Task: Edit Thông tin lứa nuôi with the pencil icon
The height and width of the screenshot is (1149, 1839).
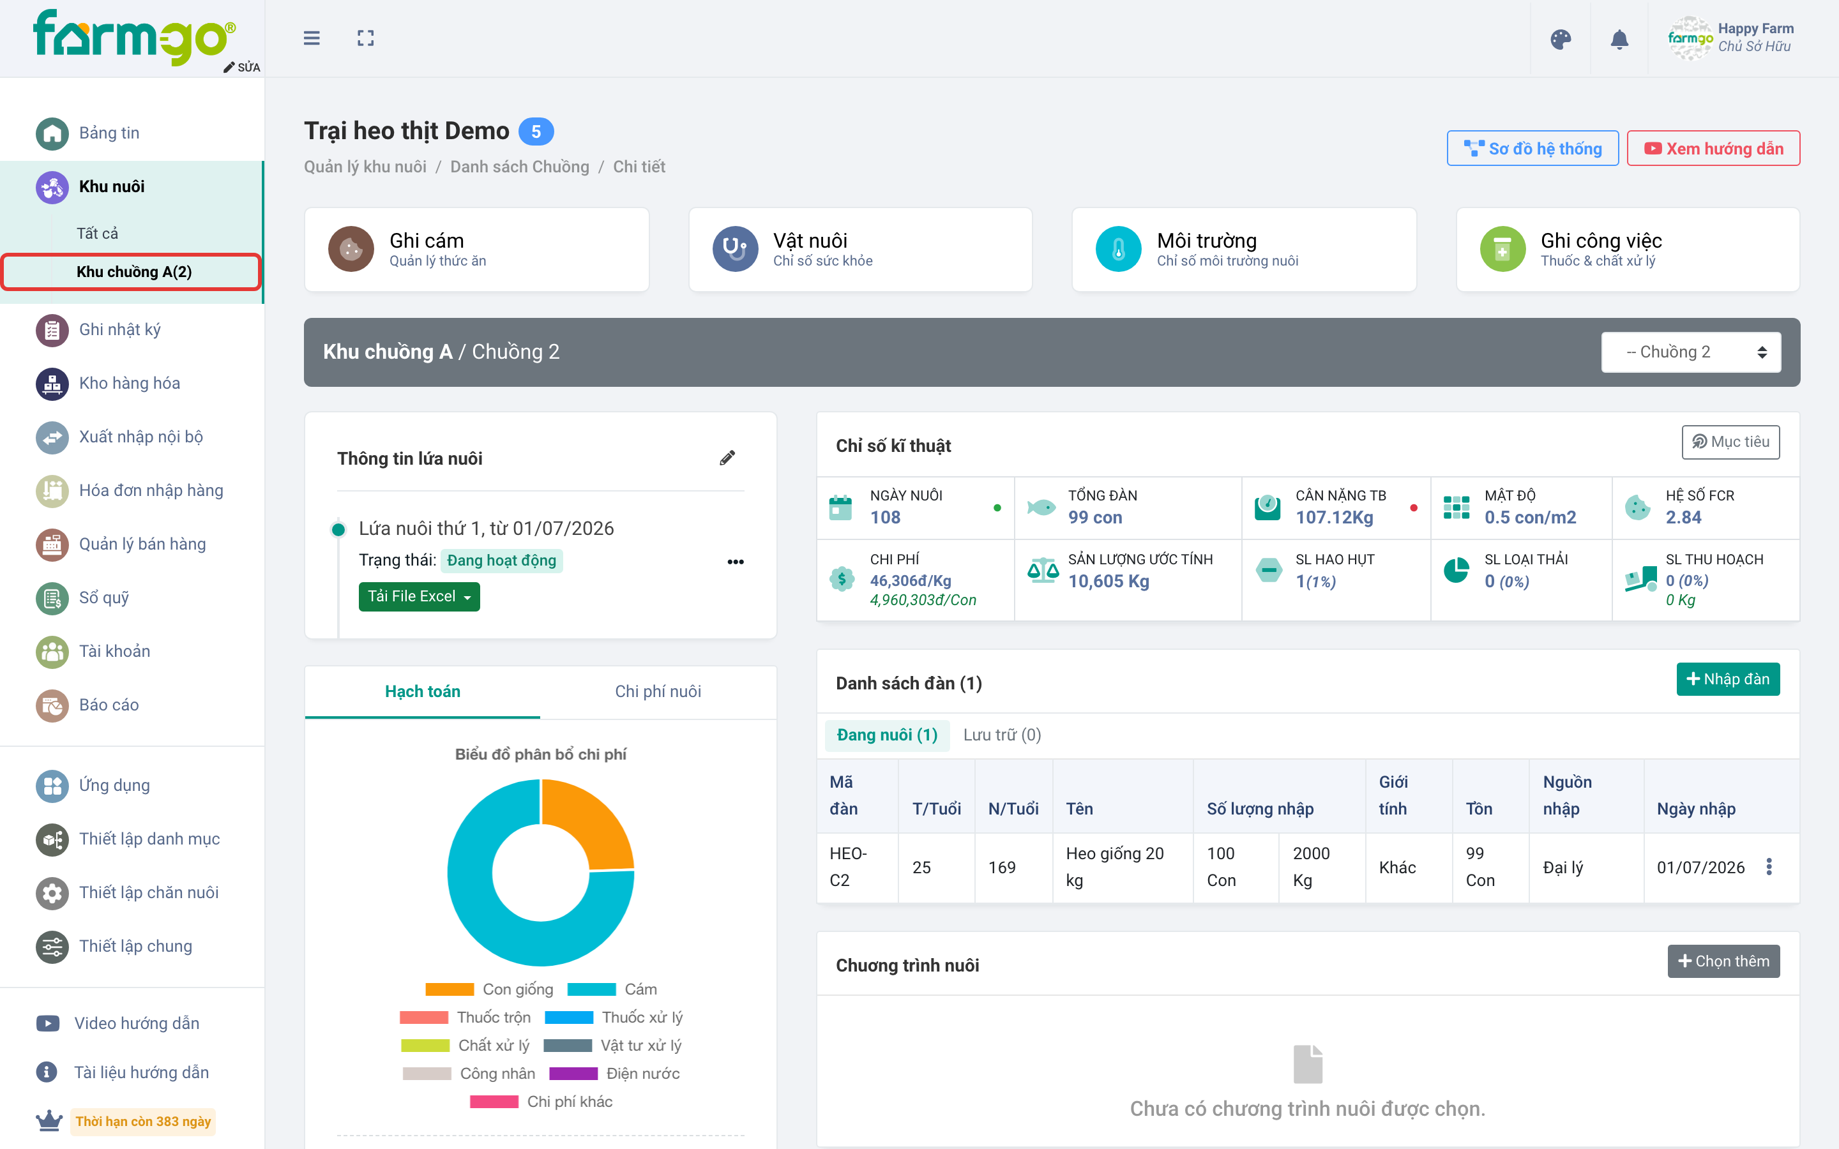Action: (727, 458)
